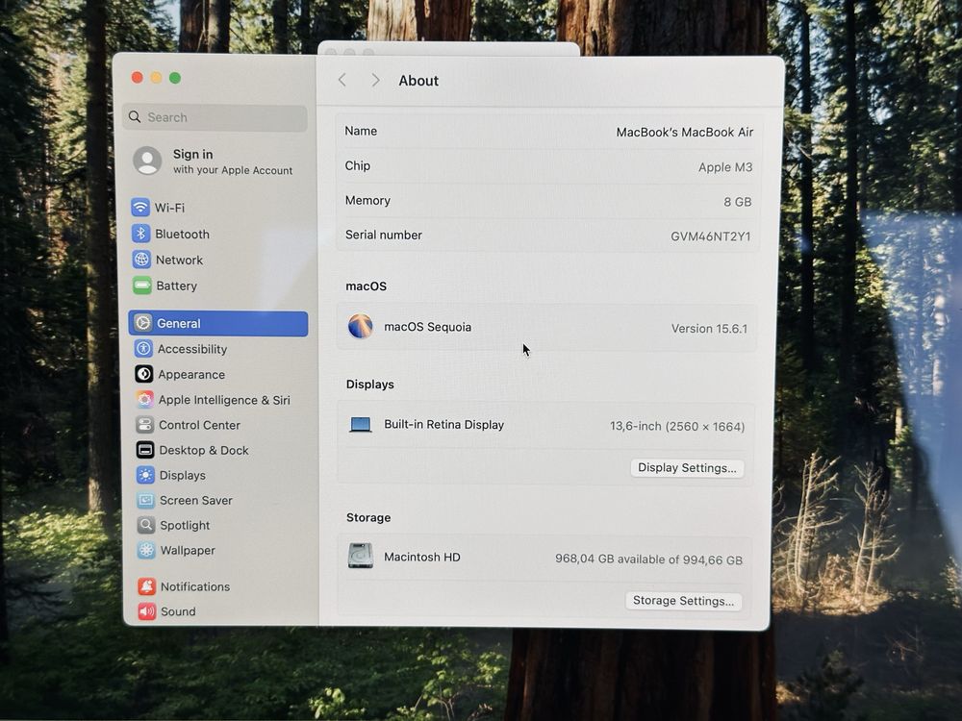This screenshot has width=962, height=721.
Task: Click the macOS Sequoia logo icon
Action: point(360,326)
